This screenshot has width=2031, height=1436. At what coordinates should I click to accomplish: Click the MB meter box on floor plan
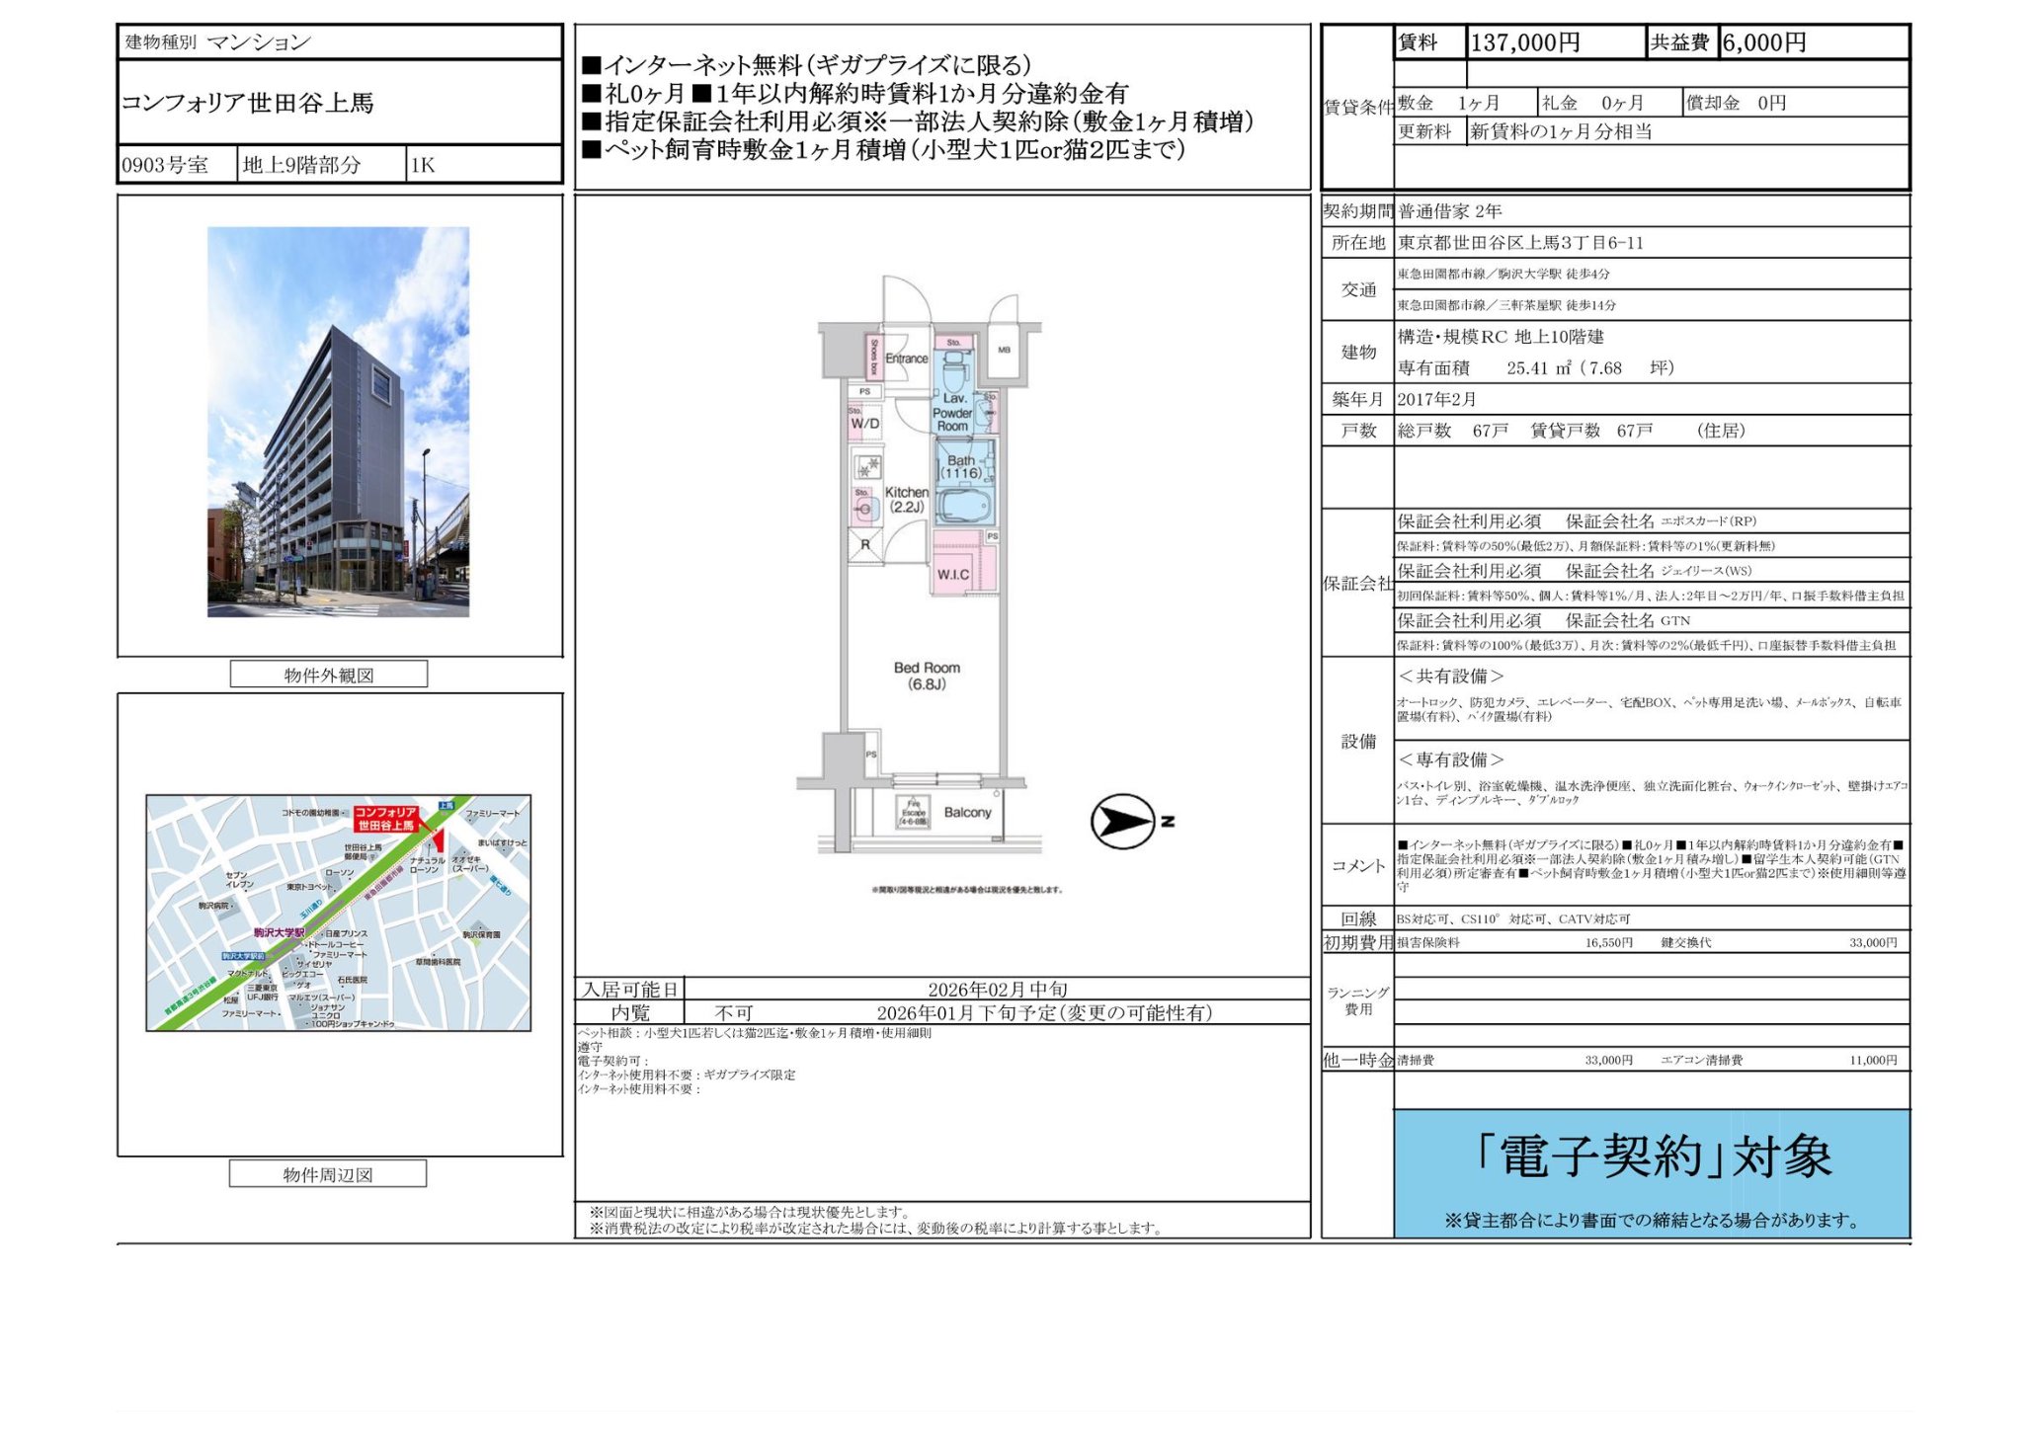point(1004,351)
